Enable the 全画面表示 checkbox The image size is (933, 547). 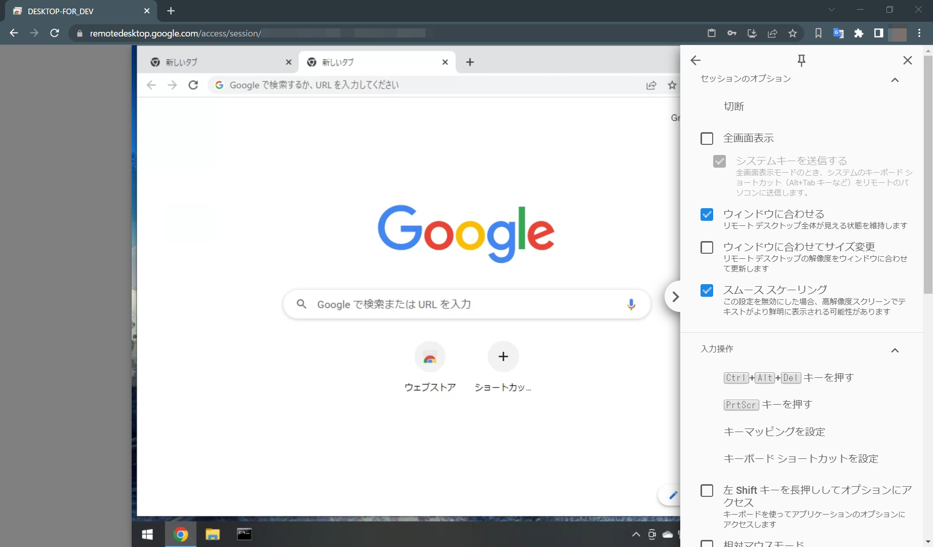click(x=707, y=138)
